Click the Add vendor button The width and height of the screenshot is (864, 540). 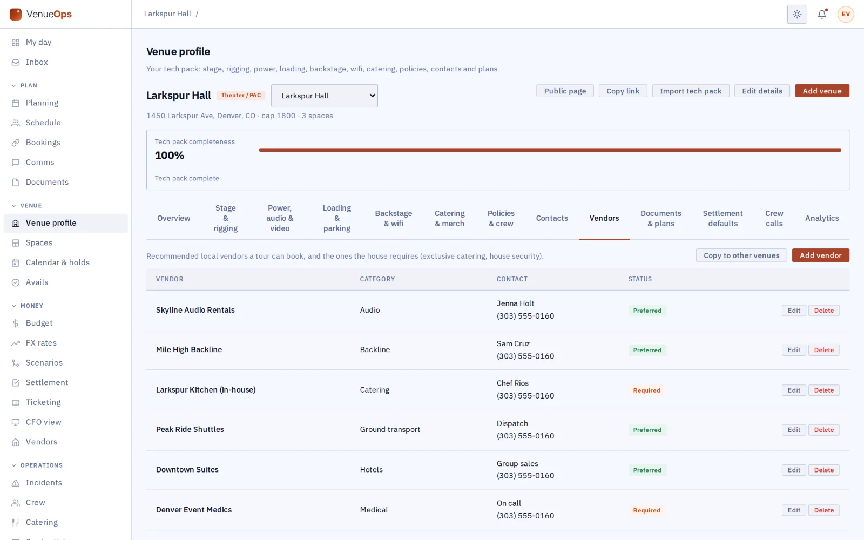[x=820, y=255]
